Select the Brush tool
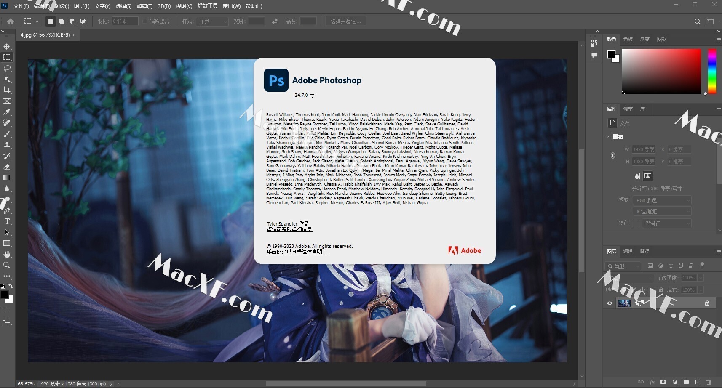Viewport: 722px width, 388px height. [7, 134]
